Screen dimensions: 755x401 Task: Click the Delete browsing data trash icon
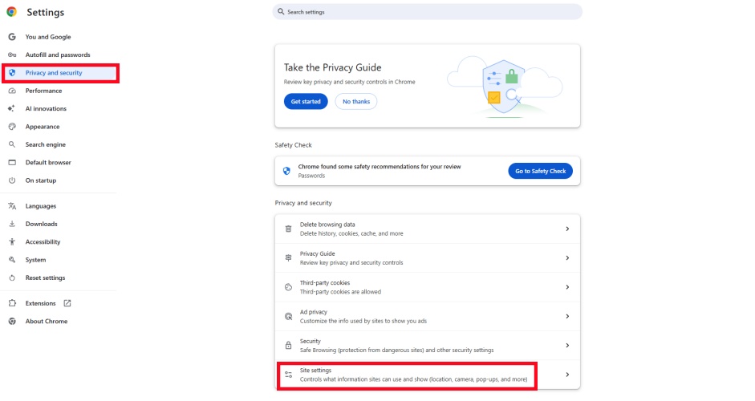[289, 229]
